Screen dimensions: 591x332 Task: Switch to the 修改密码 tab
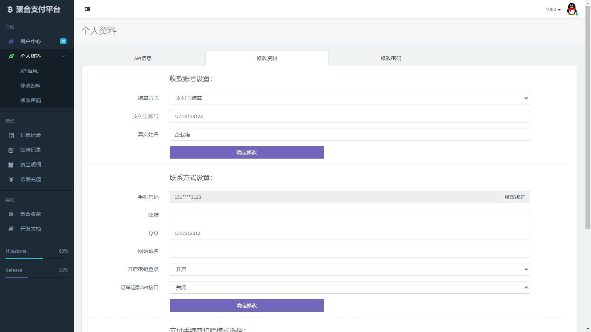(390, 58)
